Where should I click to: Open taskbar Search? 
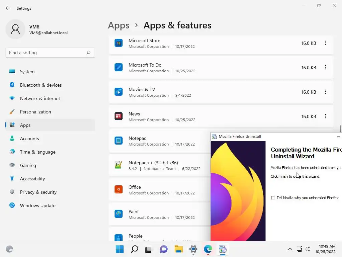point(134,249)
